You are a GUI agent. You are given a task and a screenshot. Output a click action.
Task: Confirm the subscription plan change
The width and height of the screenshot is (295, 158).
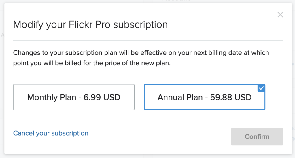pos(257,136)
